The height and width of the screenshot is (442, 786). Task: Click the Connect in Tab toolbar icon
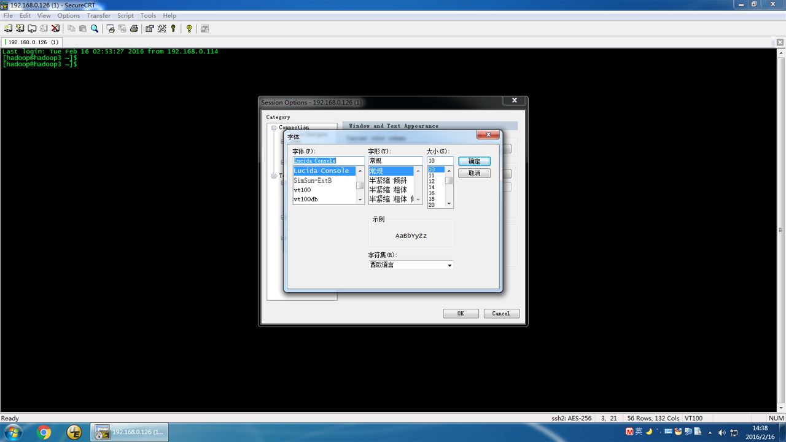click(32, 28)
